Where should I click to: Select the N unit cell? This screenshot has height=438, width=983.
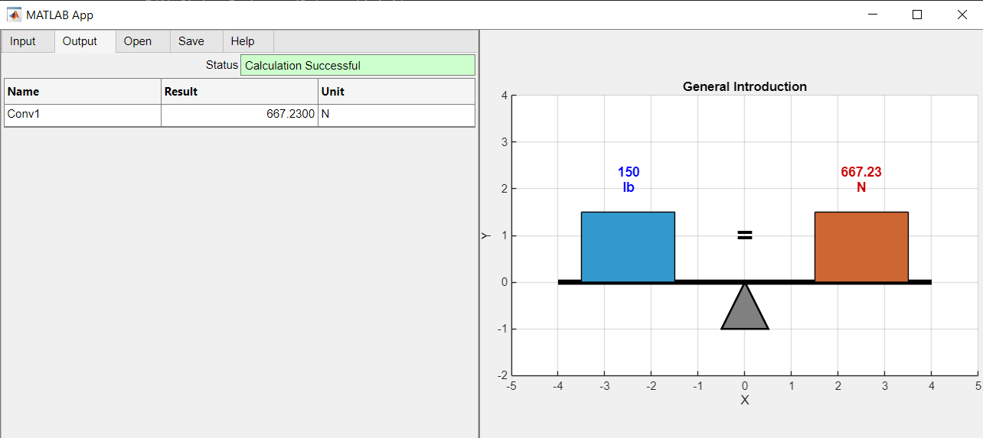pos(397,115)
